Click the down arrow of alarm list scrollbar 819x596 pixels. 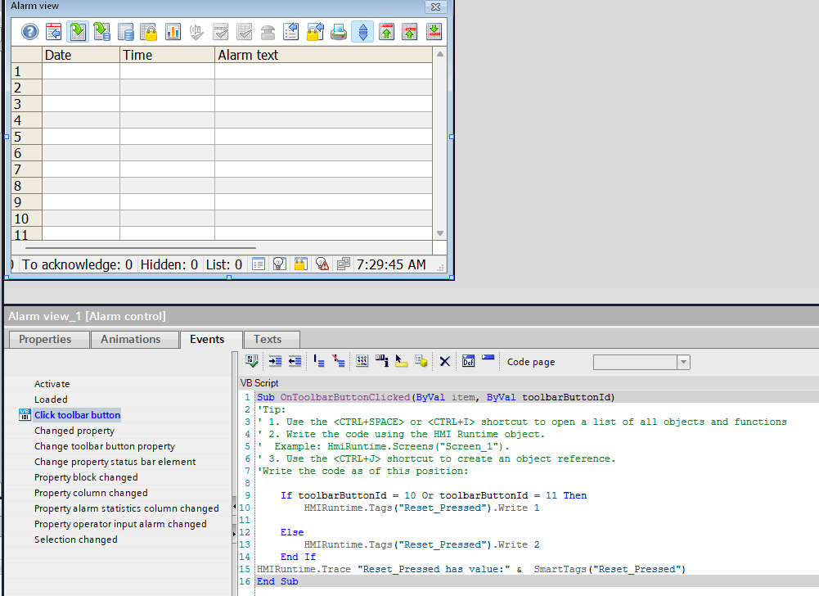point(440,233)
